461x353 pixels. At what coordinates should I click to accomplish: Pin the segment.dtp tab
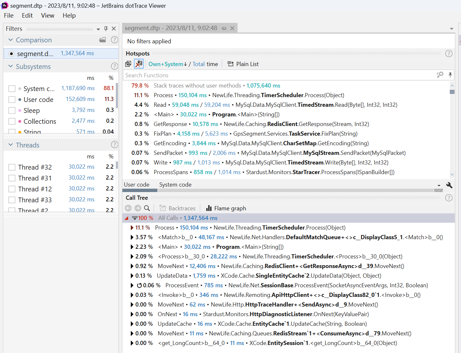[x=224, y=28]
